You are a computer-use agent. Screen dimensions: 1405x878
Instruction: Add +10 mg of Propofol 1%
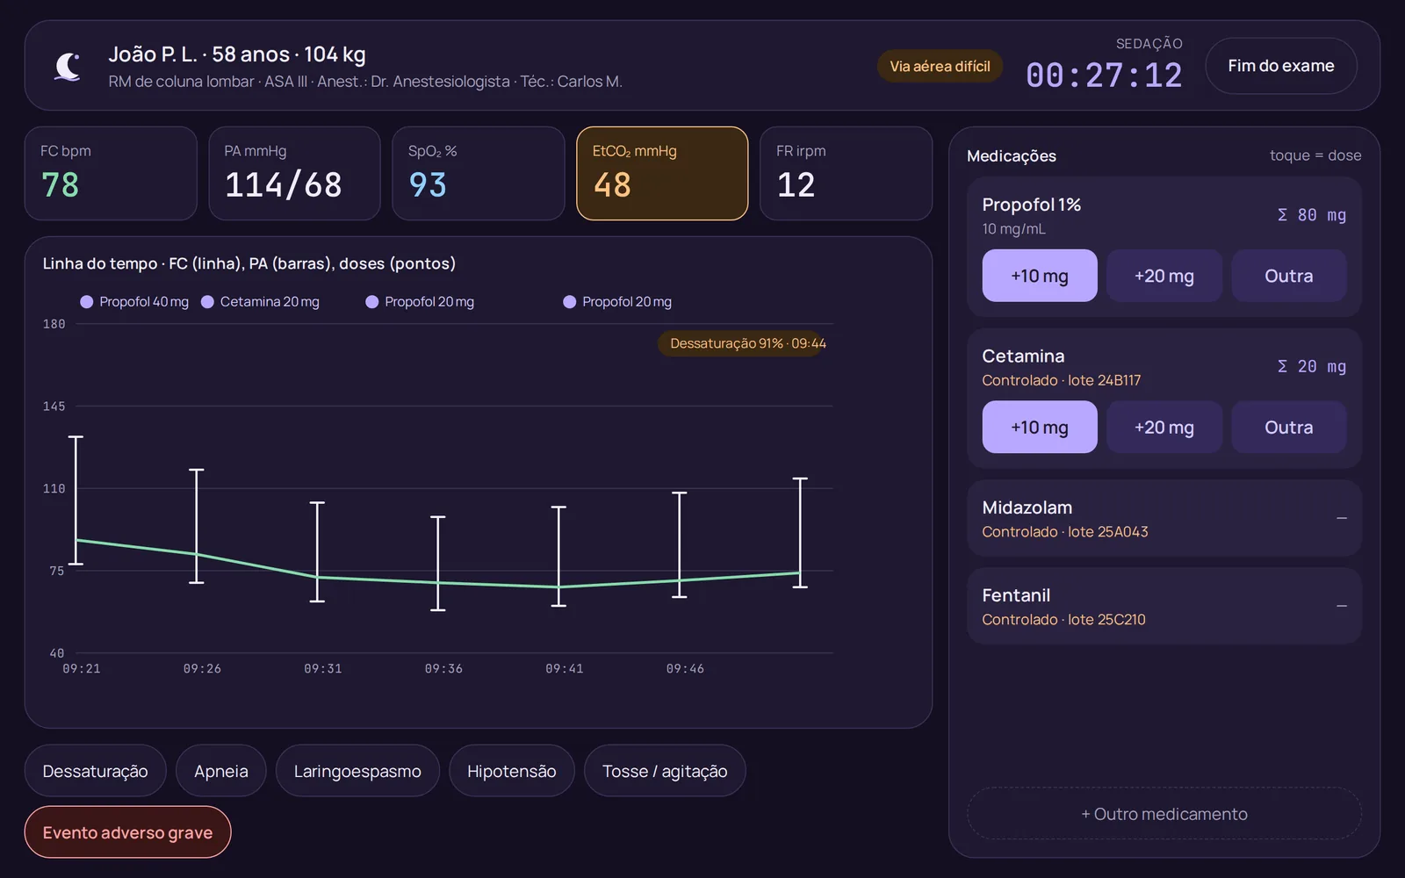point(1040,276)
